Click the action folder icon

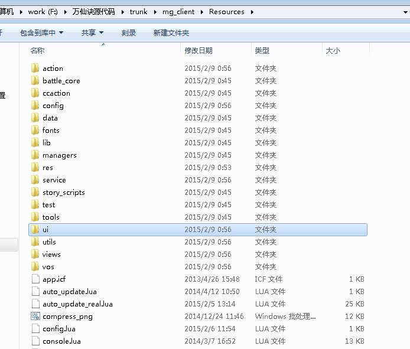coord(35,69)
